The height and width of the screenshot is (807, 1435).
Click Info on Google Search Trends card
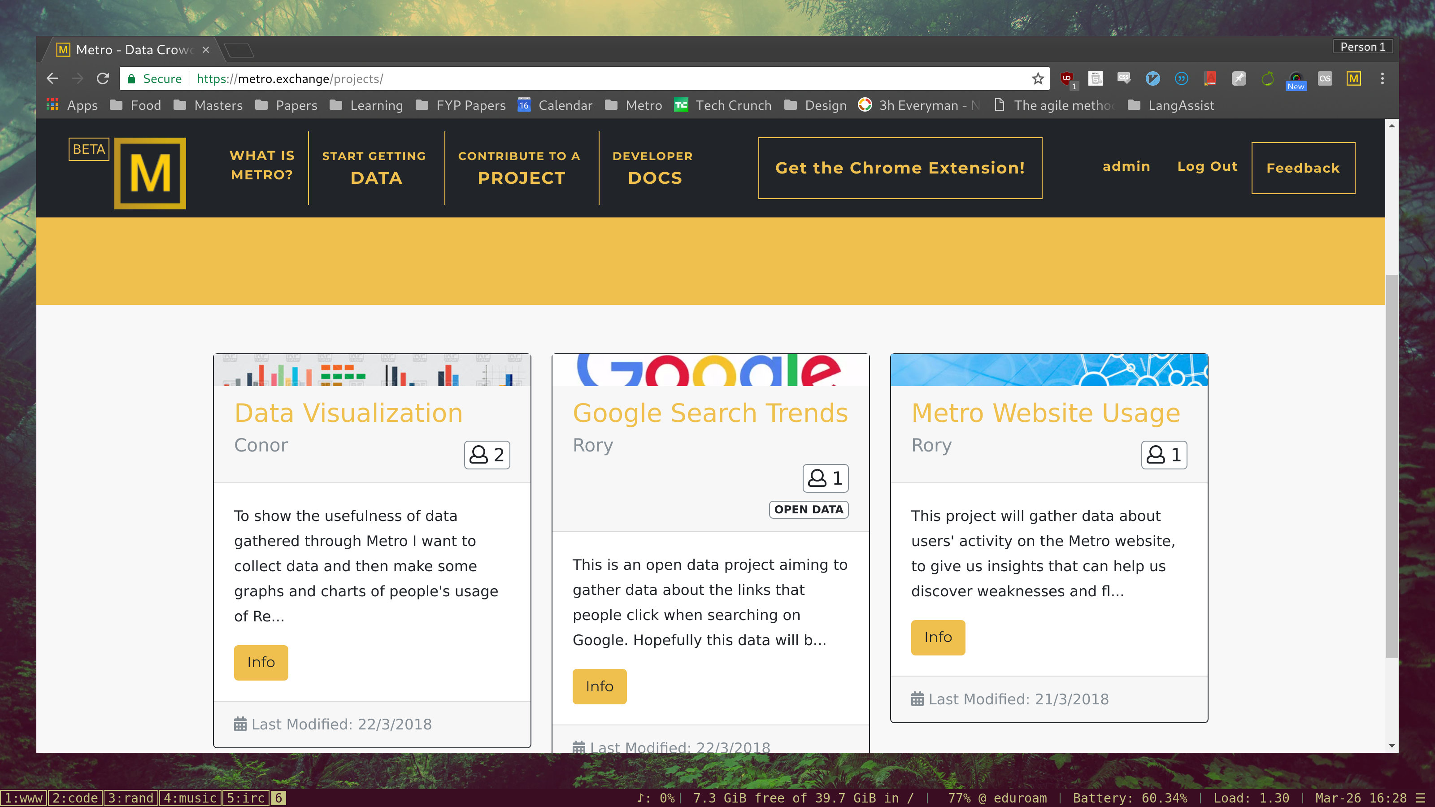(x=600, y=687)
